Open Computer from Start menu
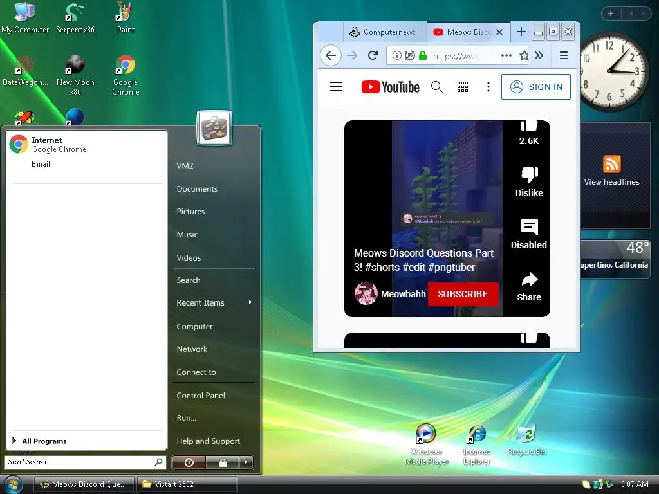Image resolution: width=659 pixels, height=494 pixels. pyautogui.click(x=194, y=326)
